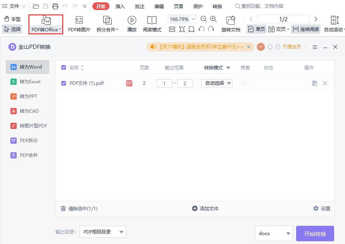Click the PDF转Office tool
The width and height of the screenshot is (345, 244).
(x=46, y=24)
